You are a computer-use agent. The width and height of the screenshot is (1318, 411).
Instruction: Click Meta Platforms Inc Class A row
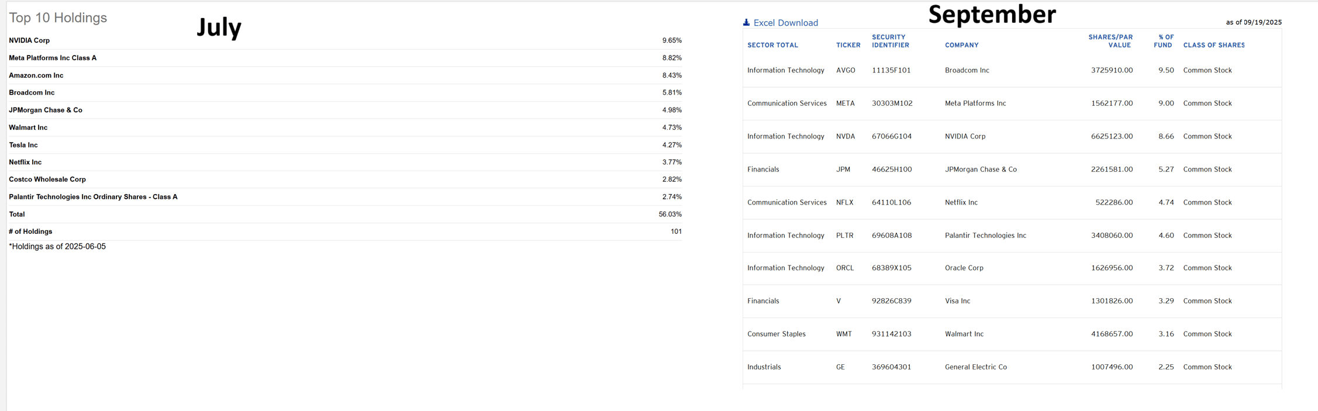click(x=345, y=58)
